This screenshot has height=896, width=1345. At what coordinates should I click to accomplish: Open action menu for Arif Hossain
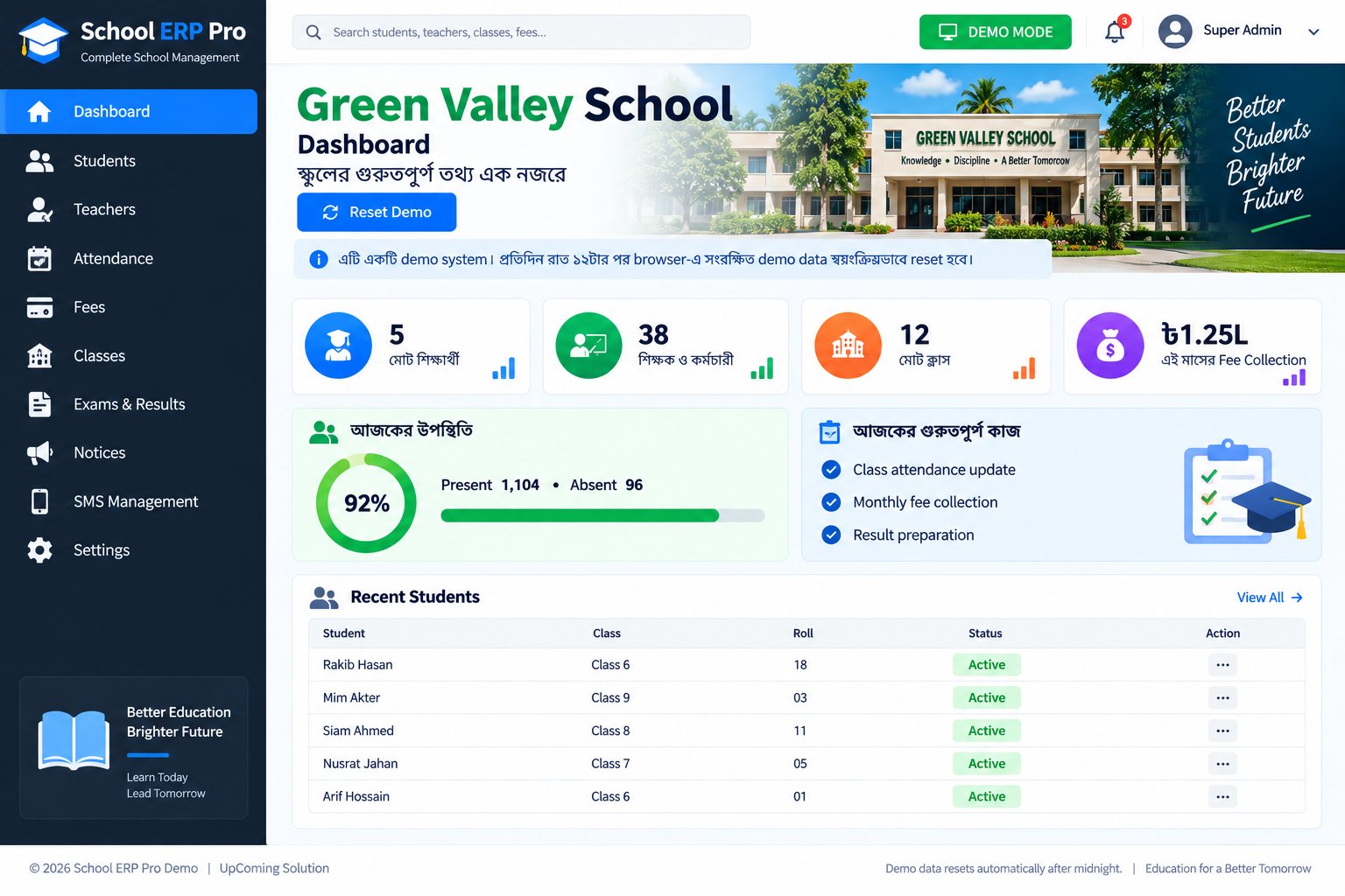[x=1222, y=797]
